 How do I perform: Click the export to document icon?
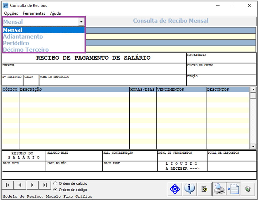click(x=233, y=189)
